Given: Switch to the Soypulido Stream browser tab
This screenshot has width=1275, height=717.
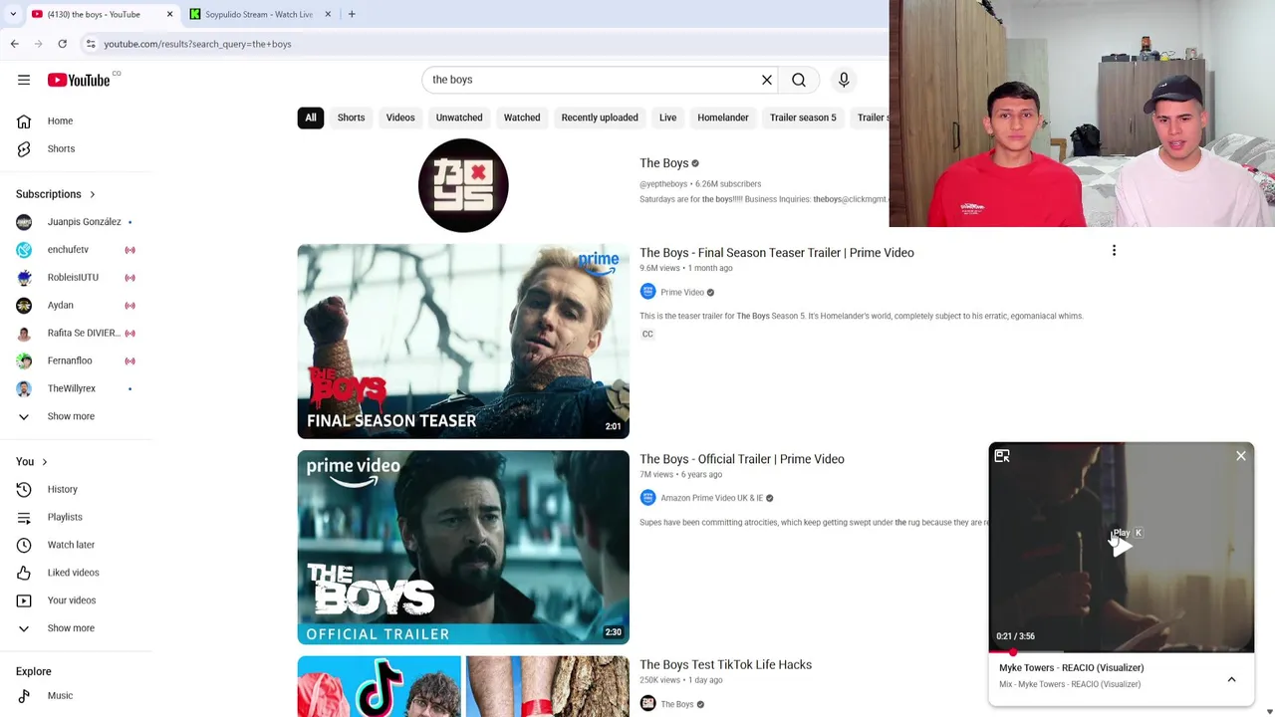Looking at the screenshot, I should click(259, 14).
